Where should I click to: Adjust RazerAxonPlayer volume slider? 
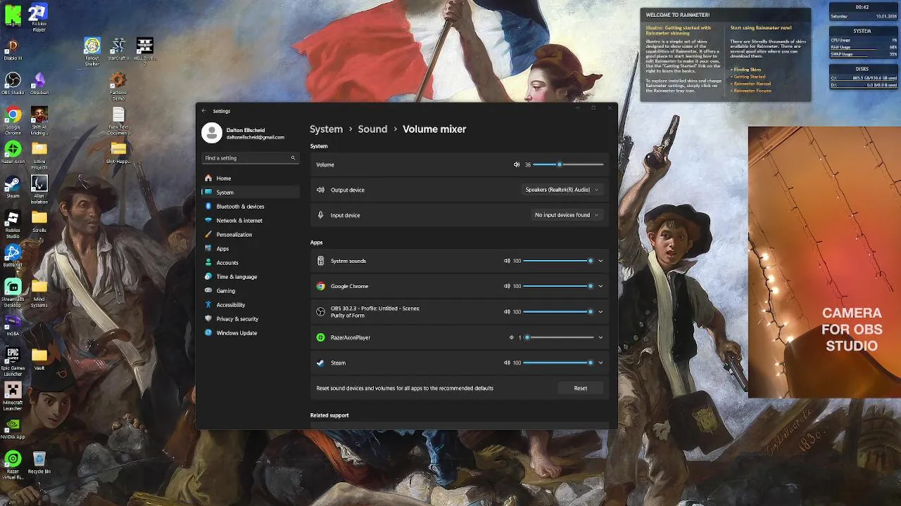tap(558, 337)
